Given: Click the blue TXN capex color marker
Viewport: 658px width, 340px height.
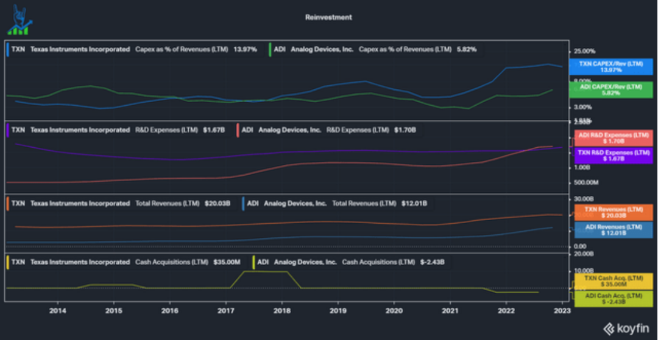Looking at the screenshot, I should tap(8, 49).
